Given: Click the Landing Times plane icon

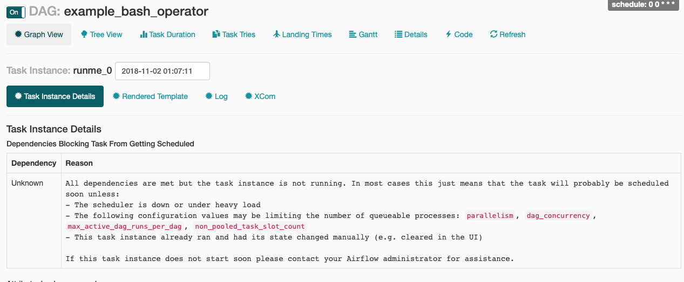Looking at the screenshot, I should point(276,34).
